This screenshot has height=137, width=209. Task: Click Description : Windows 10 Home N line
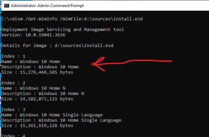coord(43,94)
